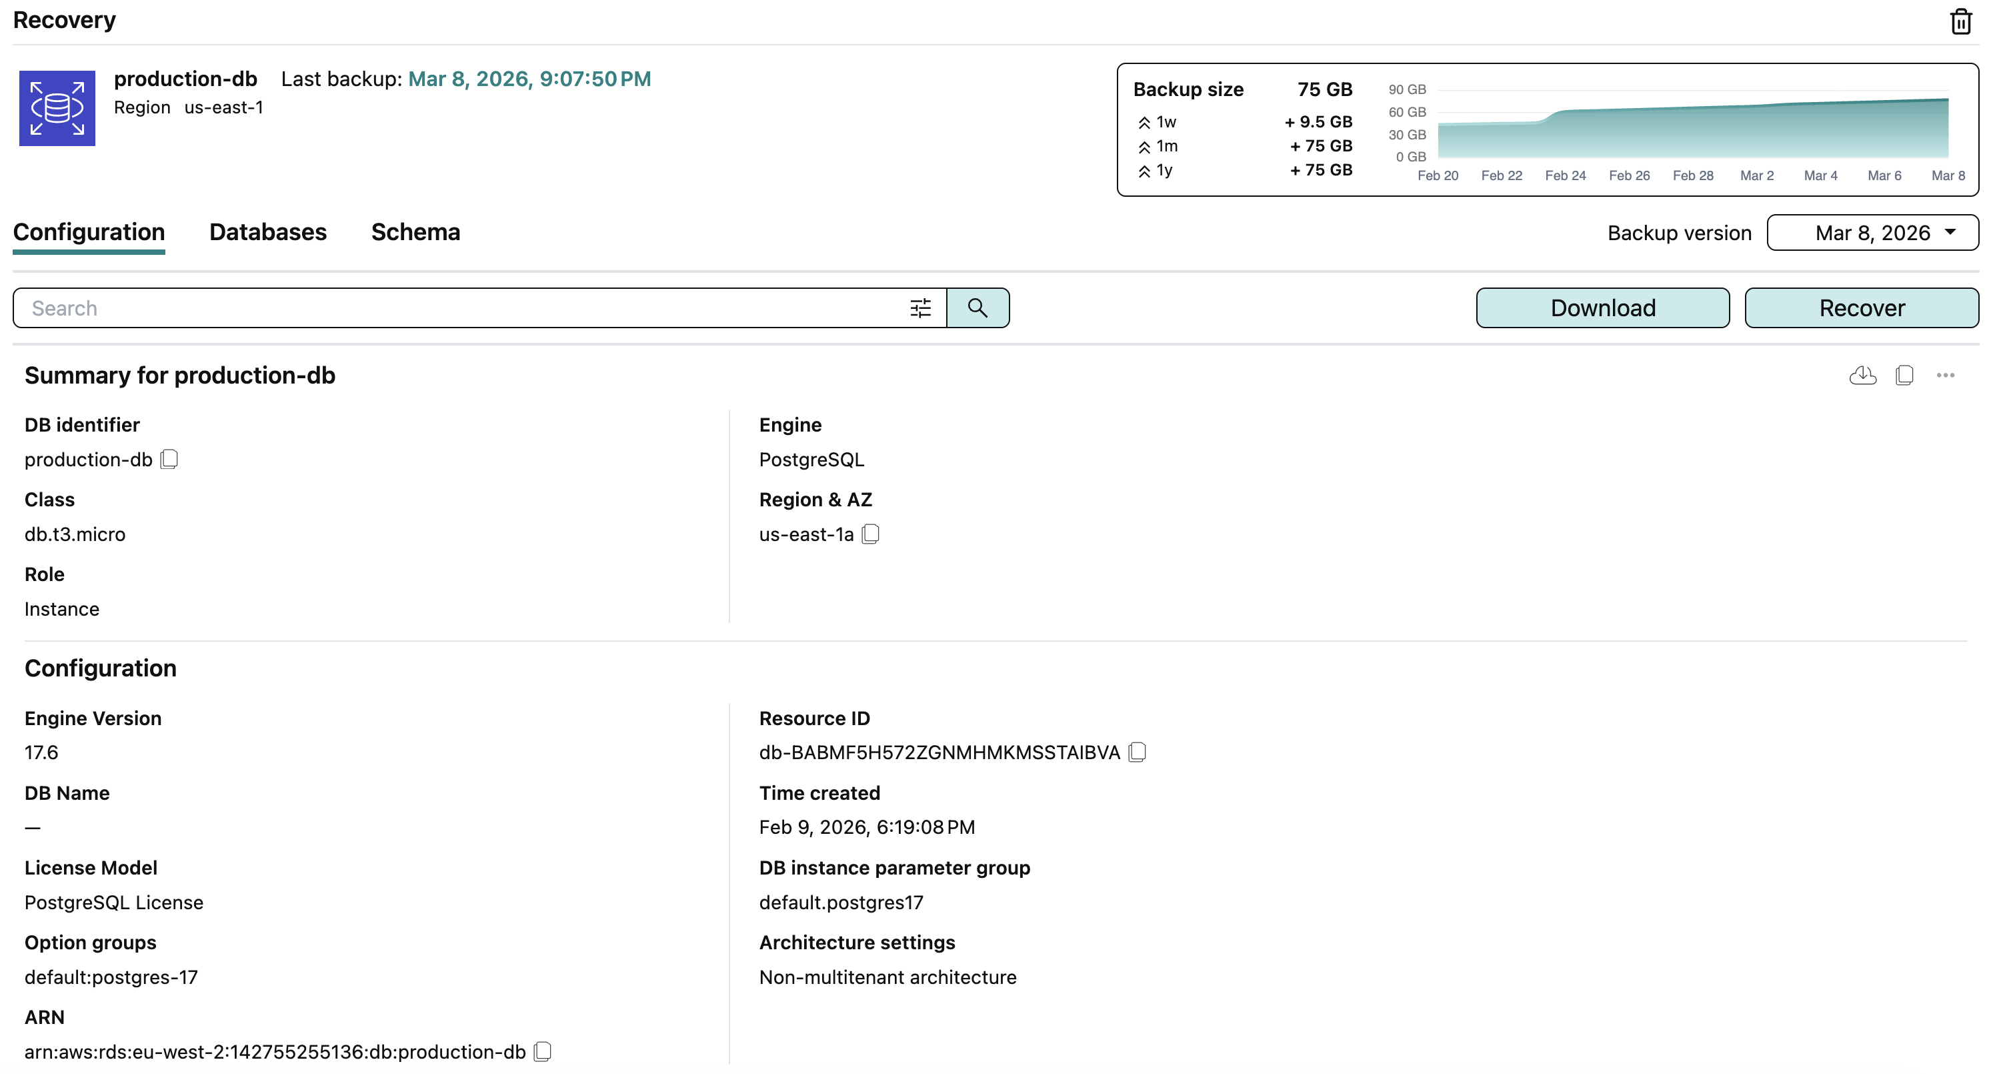Viewport: 1991px width, 1074px height.
Task: Copy the Resource ID value
Action: tap(1137, 752)
